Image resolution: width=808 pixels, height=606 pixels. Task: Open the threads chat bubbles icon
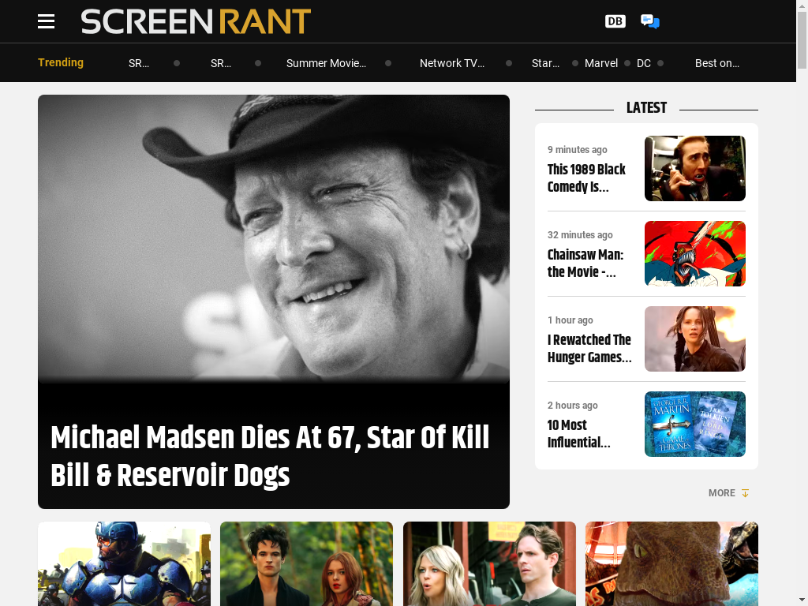pos(650,21)
